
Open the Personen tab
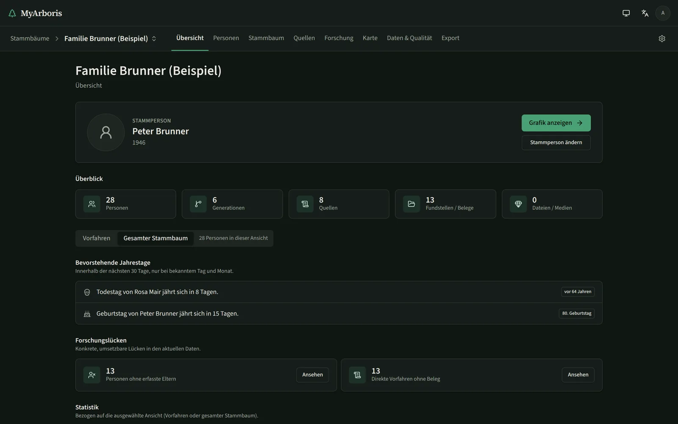226,38
